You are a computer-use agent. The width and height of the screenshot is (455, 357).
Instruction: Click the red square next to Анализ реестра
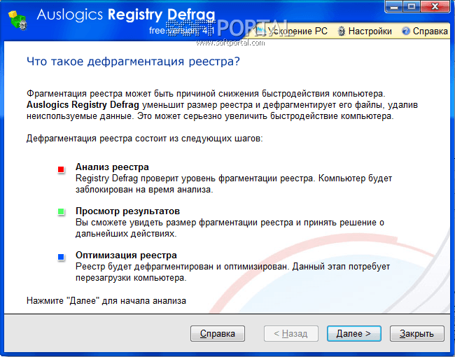[61, 169]
